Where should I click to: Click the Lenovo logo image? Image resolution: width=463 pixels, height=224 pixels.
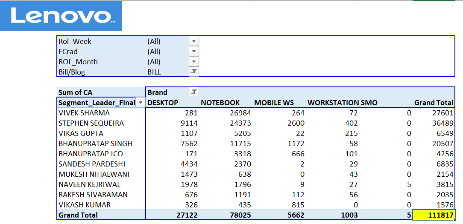click(x=61, y=16)
